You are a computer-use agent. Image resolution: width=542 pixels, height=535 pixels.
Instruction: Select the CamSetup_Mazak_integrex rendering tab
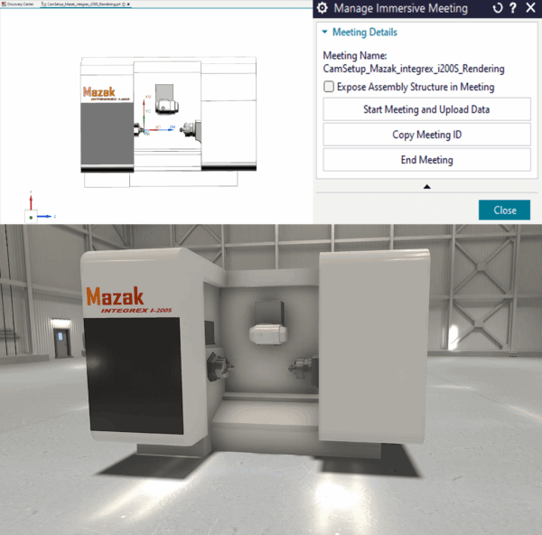(83, 4)
